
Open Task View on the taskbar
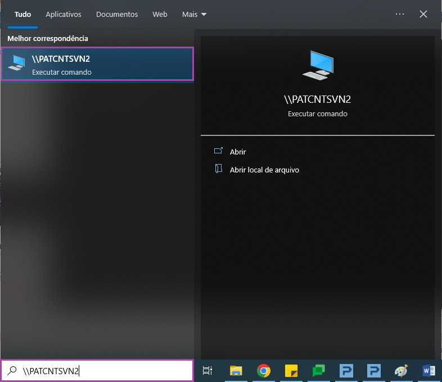tap(208, 371)
